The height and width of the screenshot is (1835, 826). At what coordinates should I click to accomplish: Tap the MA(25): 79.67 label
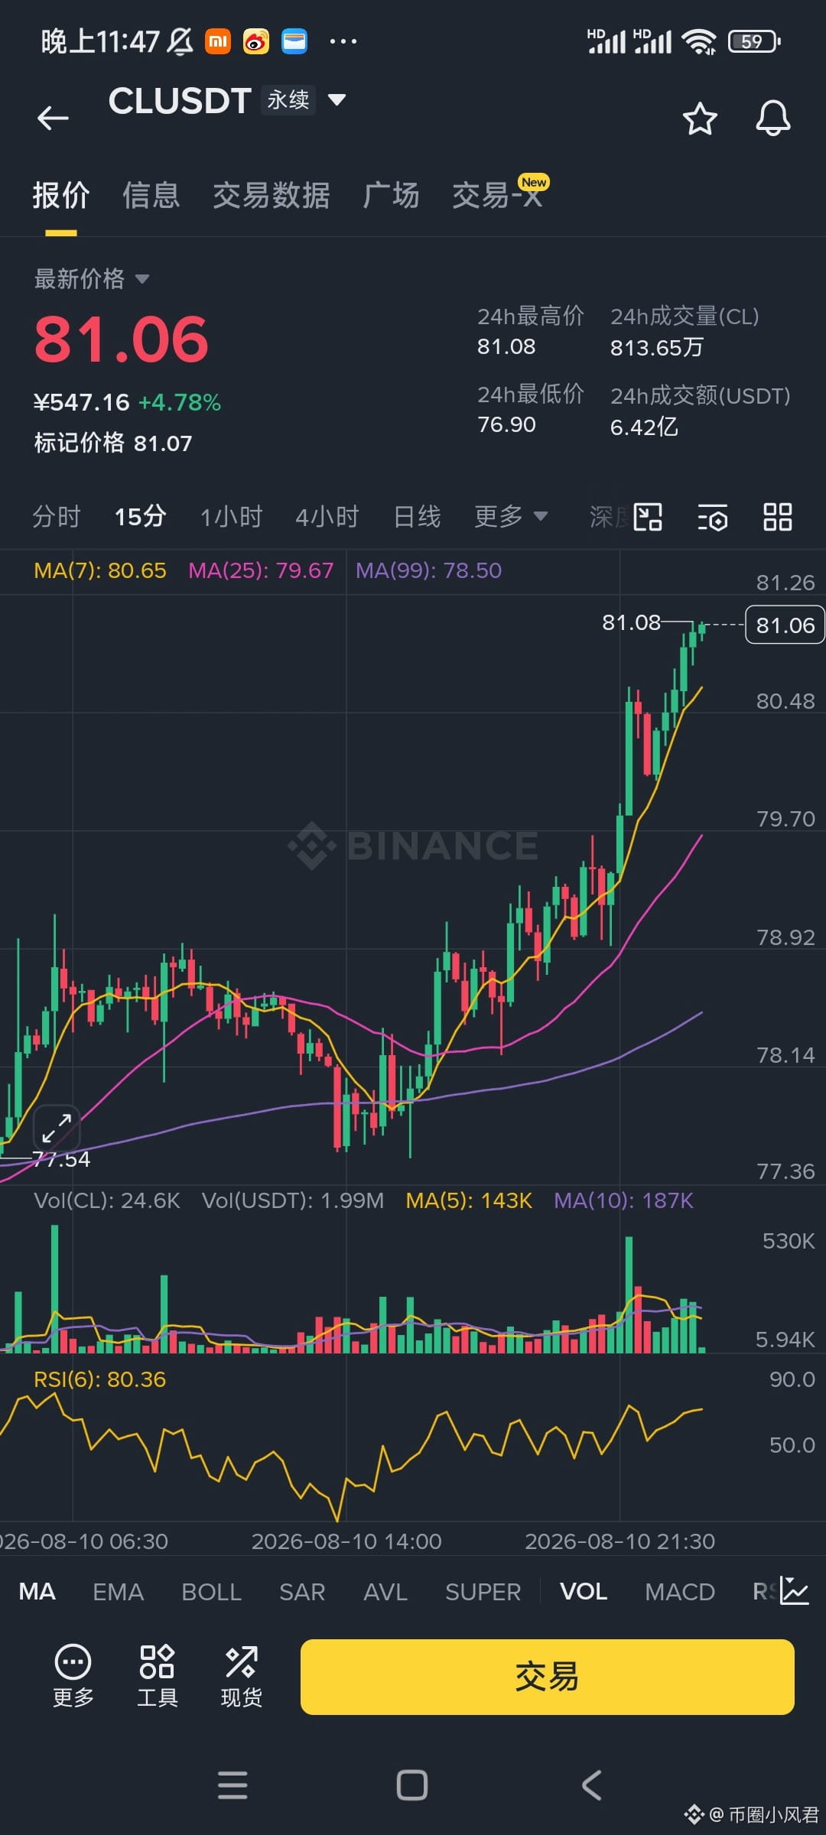point(261,570)
